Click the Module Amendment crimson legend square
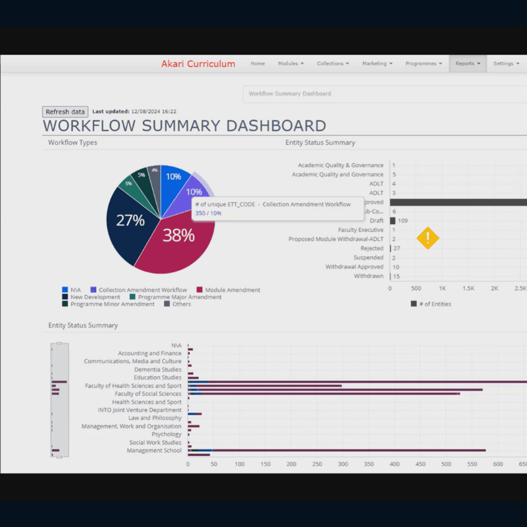The image size is (527, 527). (199, 290)
